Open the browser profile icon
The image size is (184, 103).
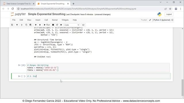point(176,9)
